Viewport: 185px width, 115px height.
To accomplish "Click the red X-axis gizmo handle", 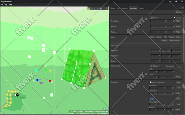I will point(50,81).
